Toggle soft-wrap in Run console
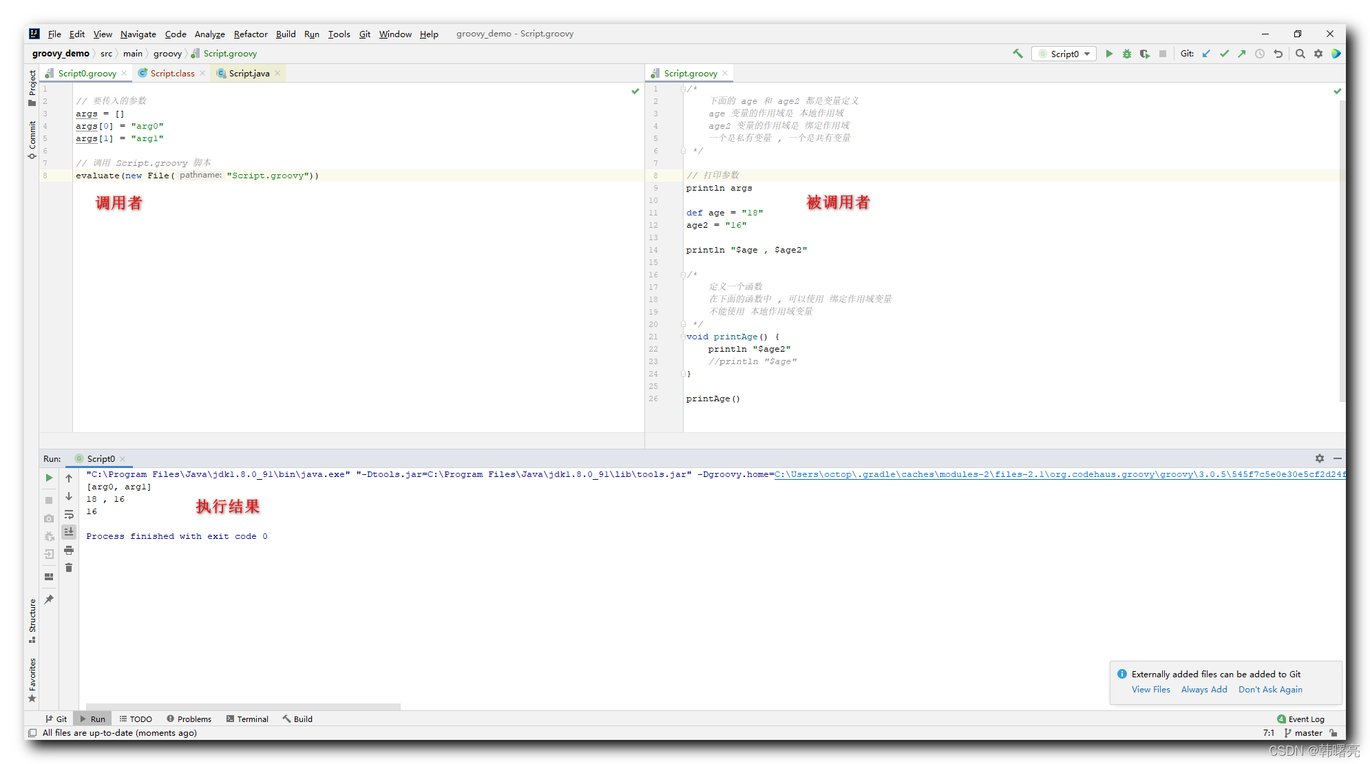 69,515
